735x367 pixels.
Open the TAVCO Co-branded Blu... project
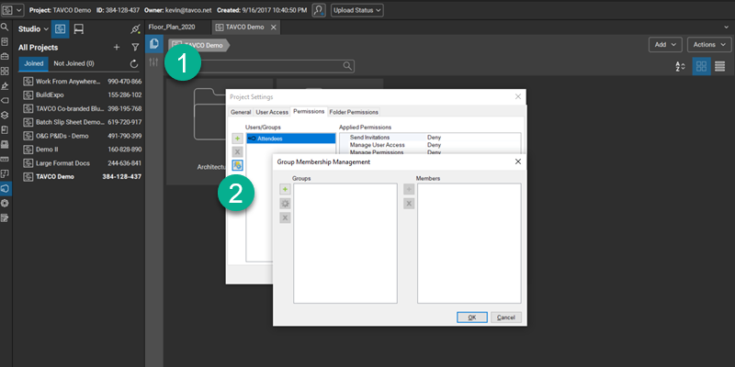(x=83, y=108)
